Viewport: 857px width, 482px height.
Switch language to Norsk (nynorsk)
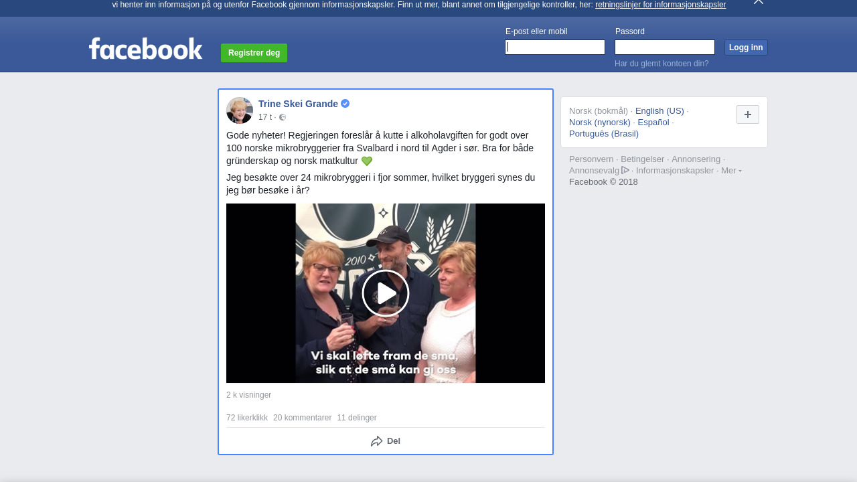point(600,123)
